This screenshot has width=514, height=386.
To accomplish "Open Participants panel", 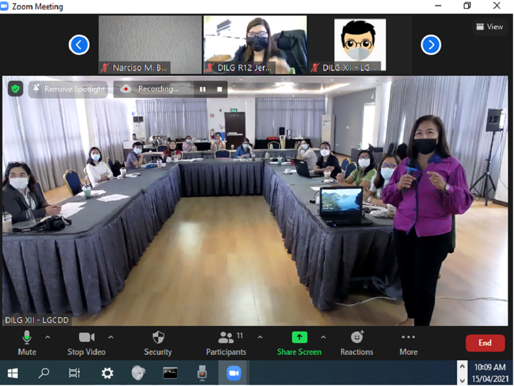I will coord(226,343).
